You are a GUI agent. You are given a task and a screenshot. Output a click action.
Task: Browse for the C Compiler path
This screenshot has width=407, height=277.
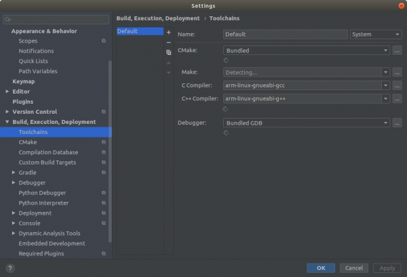tap(397, 85)
